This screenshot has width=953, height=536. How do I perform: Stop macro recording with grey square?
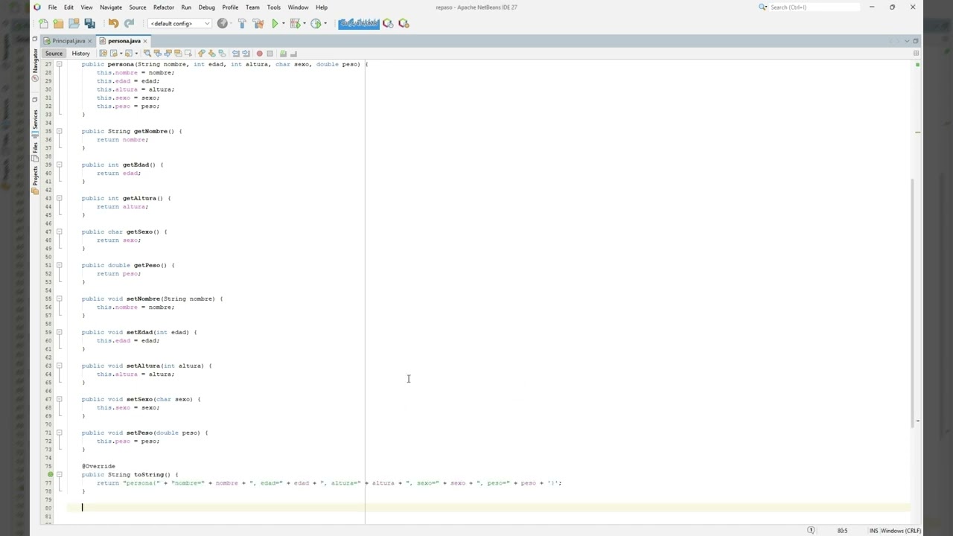270,54
